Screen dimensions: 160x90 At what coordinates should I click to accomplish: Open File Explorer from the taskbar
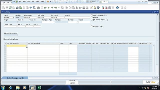pyautogui.click(x=17, y=88)
